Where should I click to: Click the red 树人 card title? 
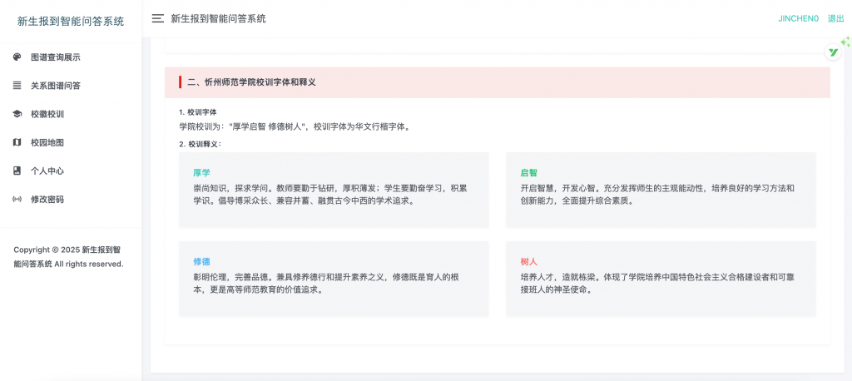[x=528, y=261]
